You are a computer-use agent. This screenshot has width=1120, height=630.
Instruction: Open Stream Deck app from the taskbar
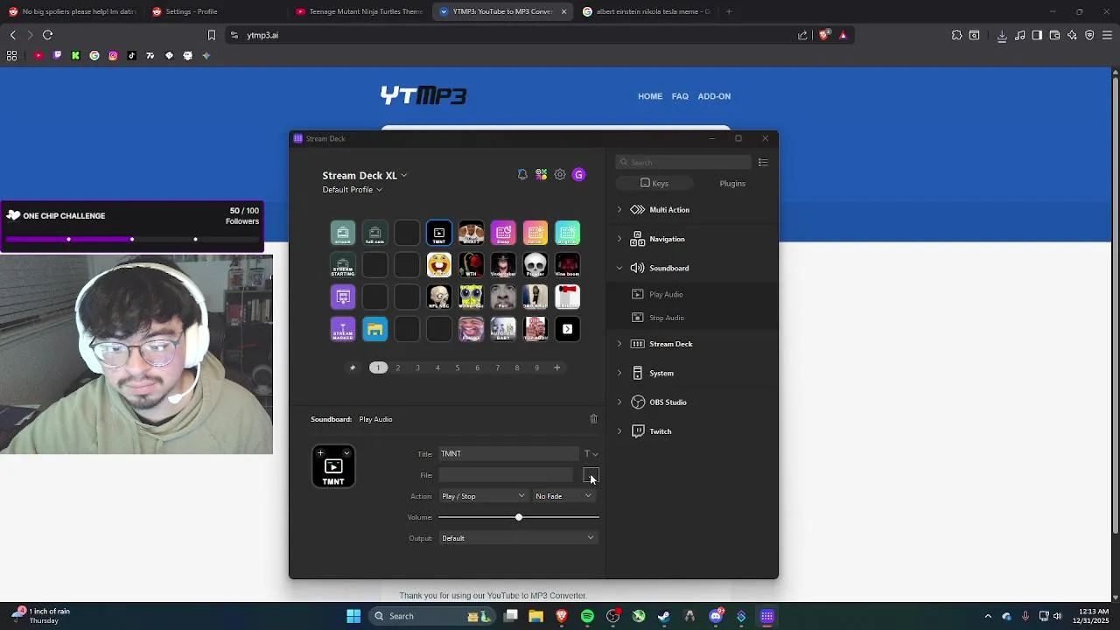click(766, 616)
